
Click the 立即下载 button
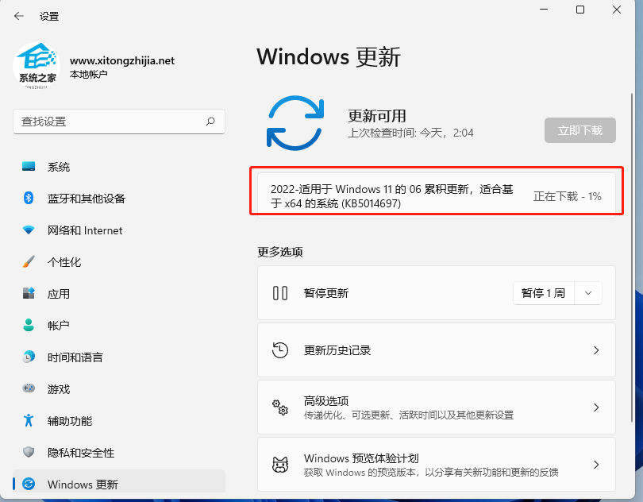(x=579, y=130)
